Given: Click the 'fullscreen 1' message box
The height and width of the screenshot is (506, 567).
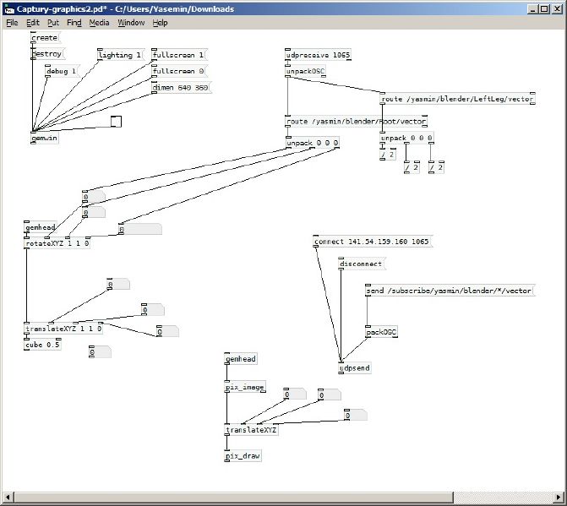Looking at the screenshot, I should pos(178,55).
